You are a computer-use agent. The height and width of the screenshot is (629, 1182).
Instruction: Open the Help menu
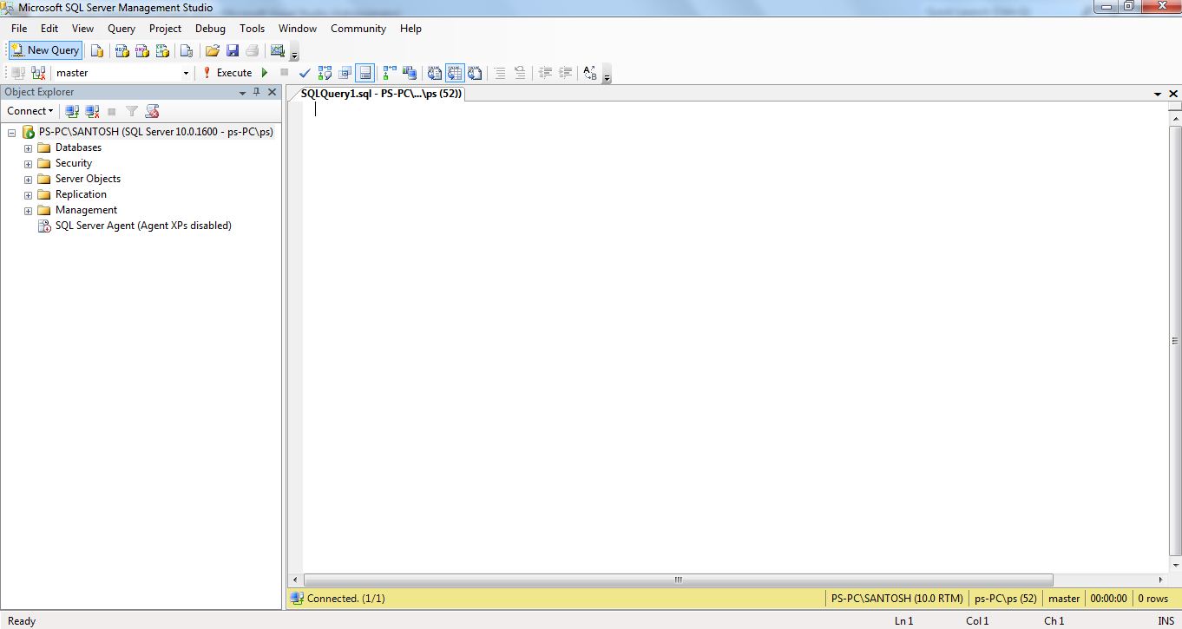[410, 29]
